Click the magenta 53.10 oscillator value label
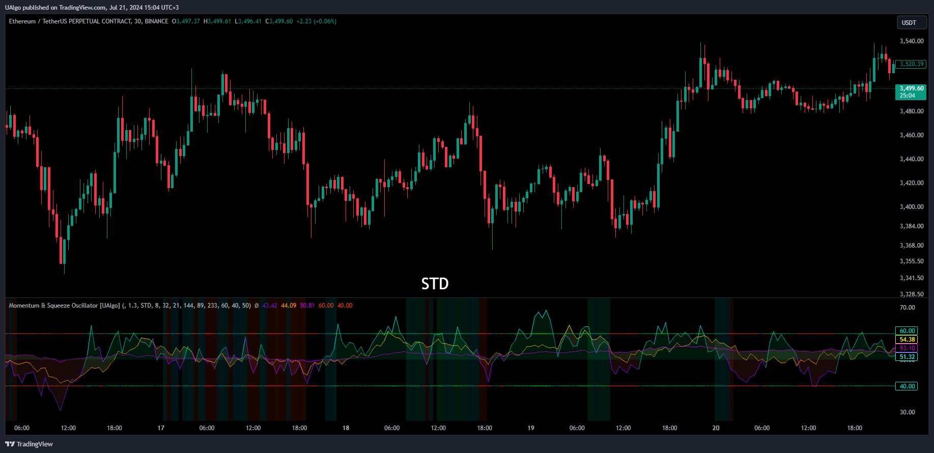The image size is (934, 453). [x=907, y=348]
